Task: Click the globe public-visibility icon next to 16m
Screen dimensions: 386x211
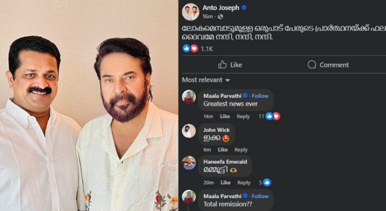Action: (220, 16)
